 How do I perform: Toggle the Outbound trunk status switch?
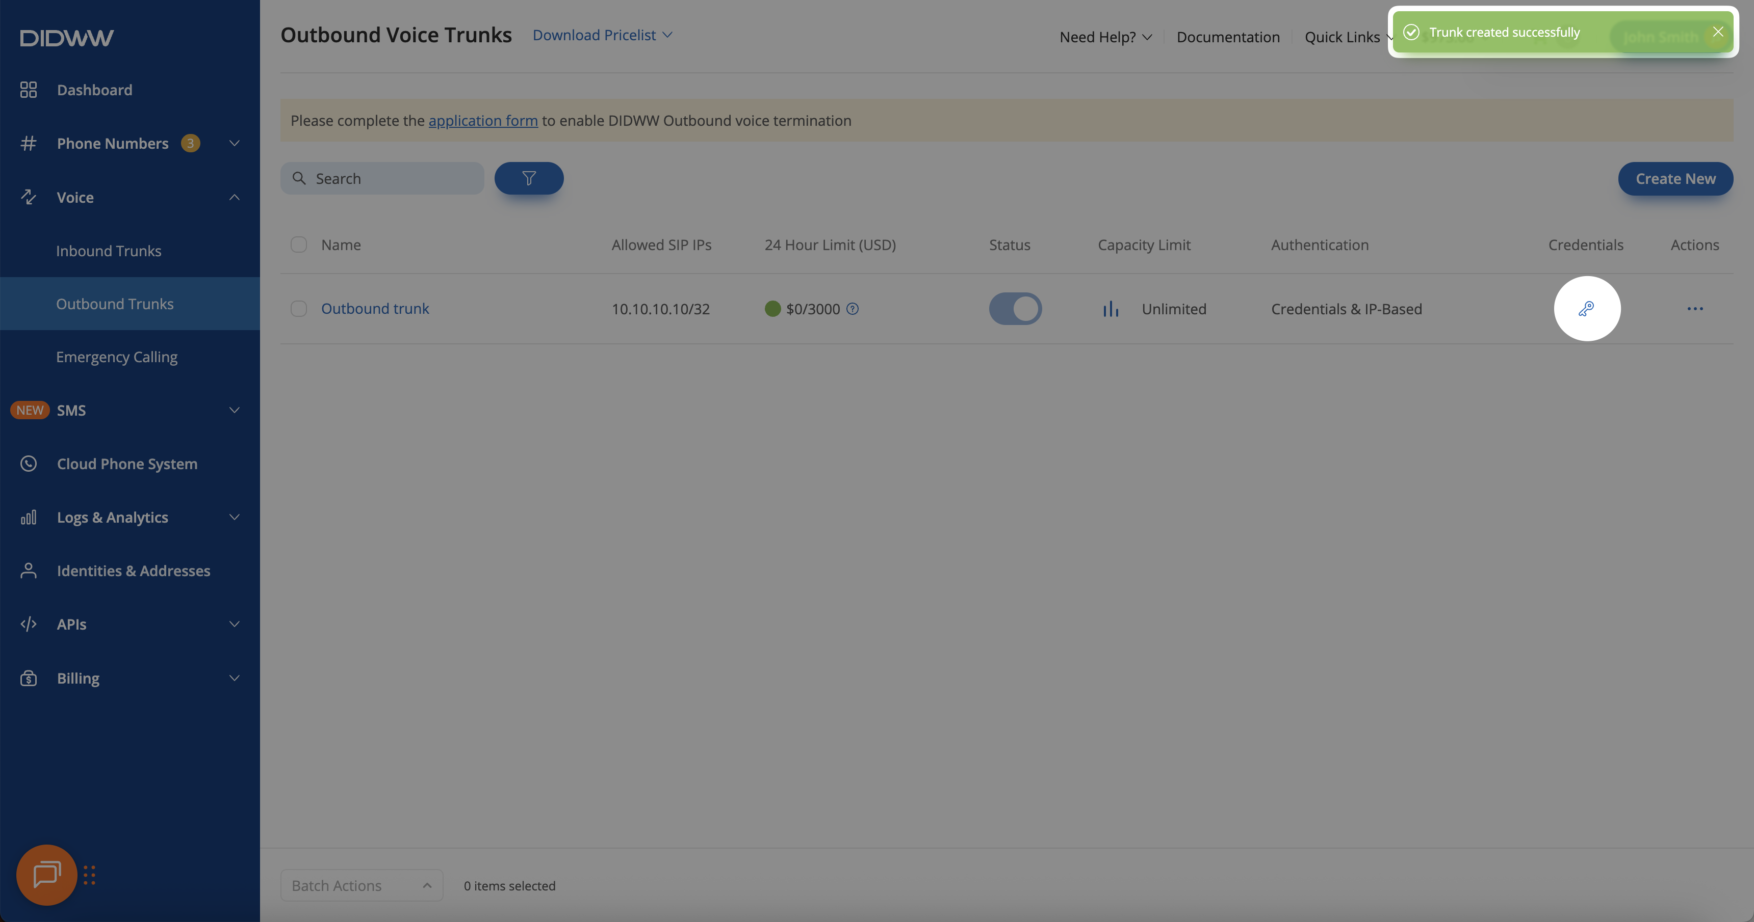coord(1015,309)
